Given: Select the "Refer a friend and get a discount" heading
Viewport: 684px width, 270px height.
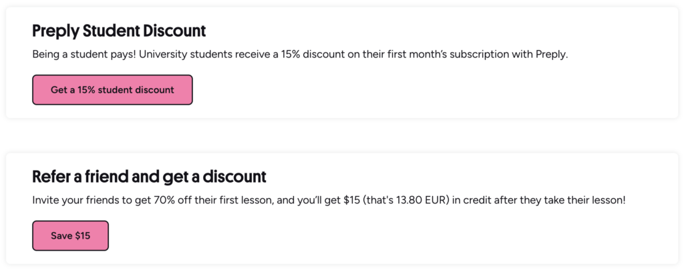Looking at the screenshot, I should (x=149, y=177).
